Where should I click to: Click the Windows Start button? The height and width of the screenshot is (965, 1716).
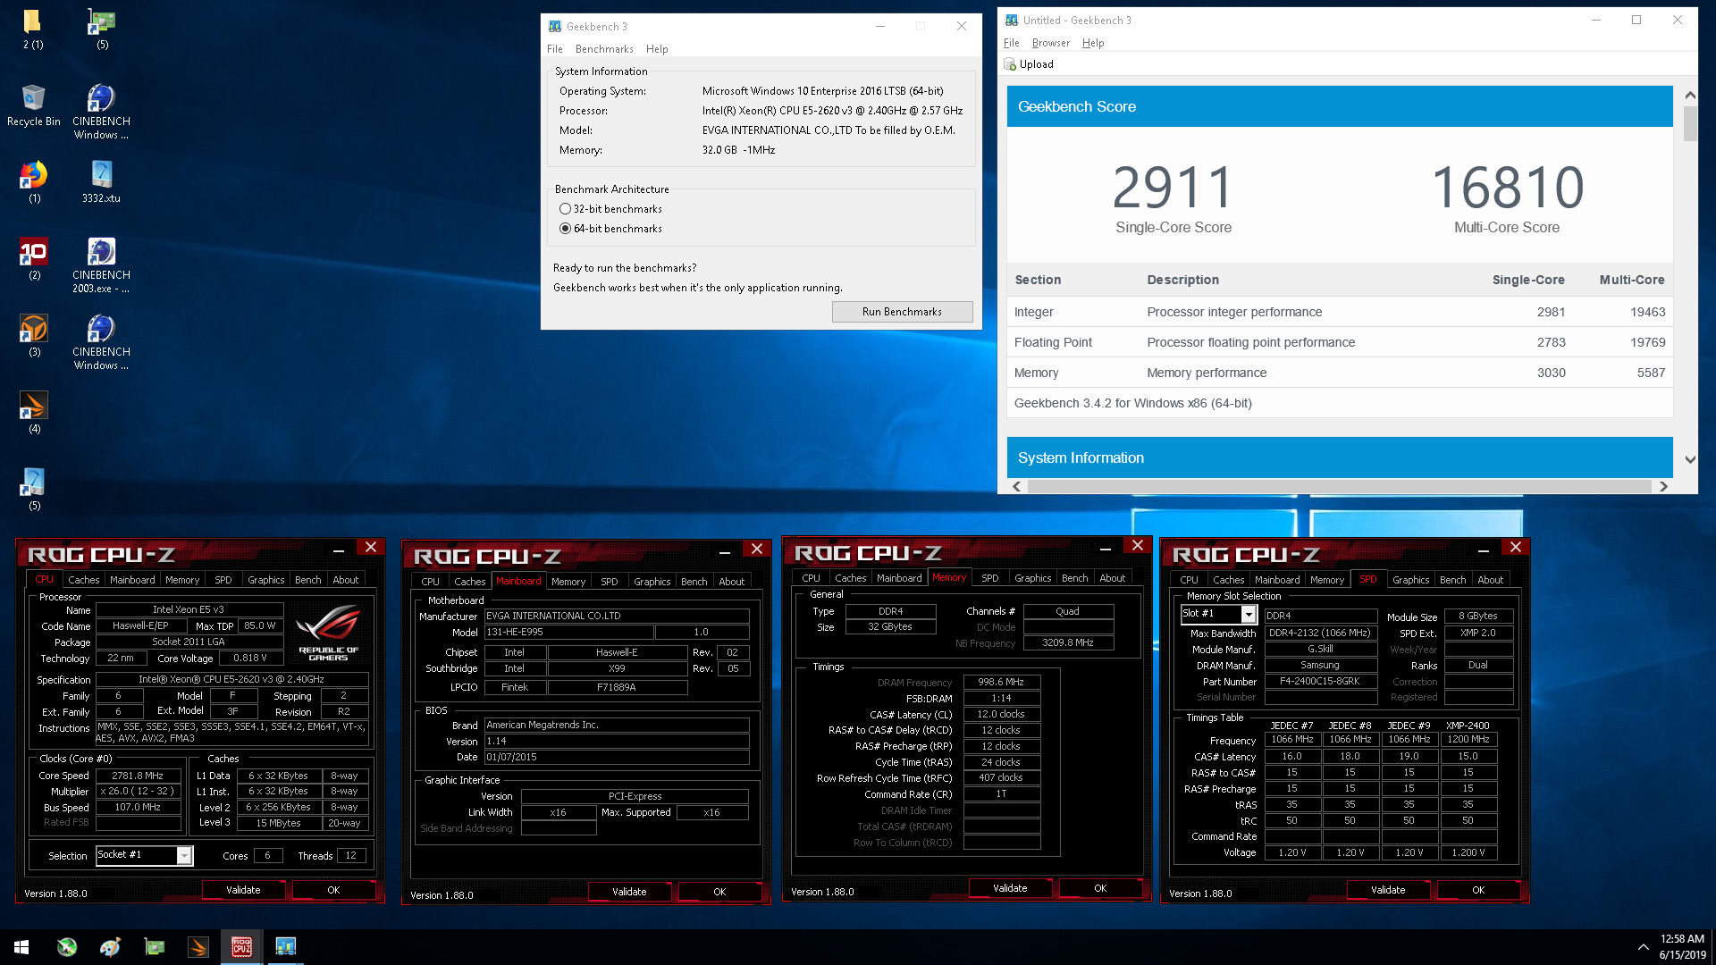click(x=21, y=947)
